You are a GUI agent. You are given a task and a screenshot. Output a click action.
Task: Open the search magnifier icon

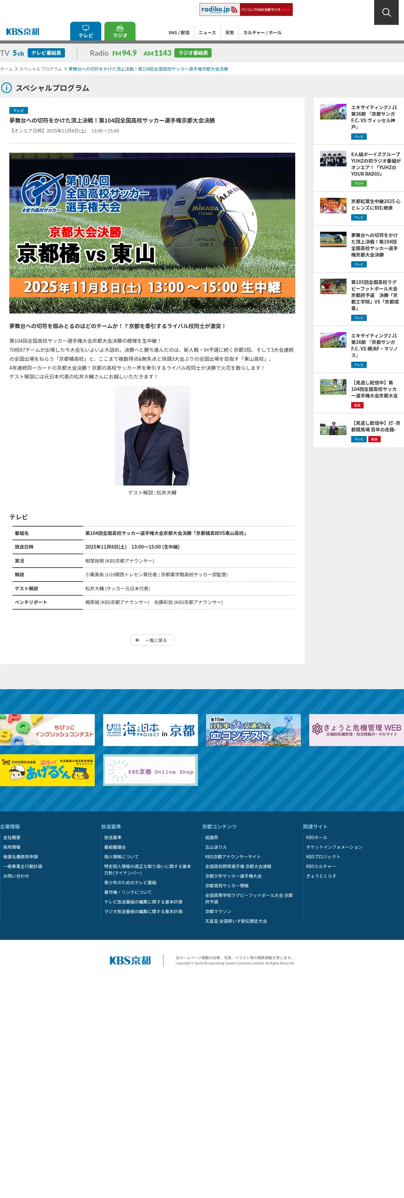point(386,12)
